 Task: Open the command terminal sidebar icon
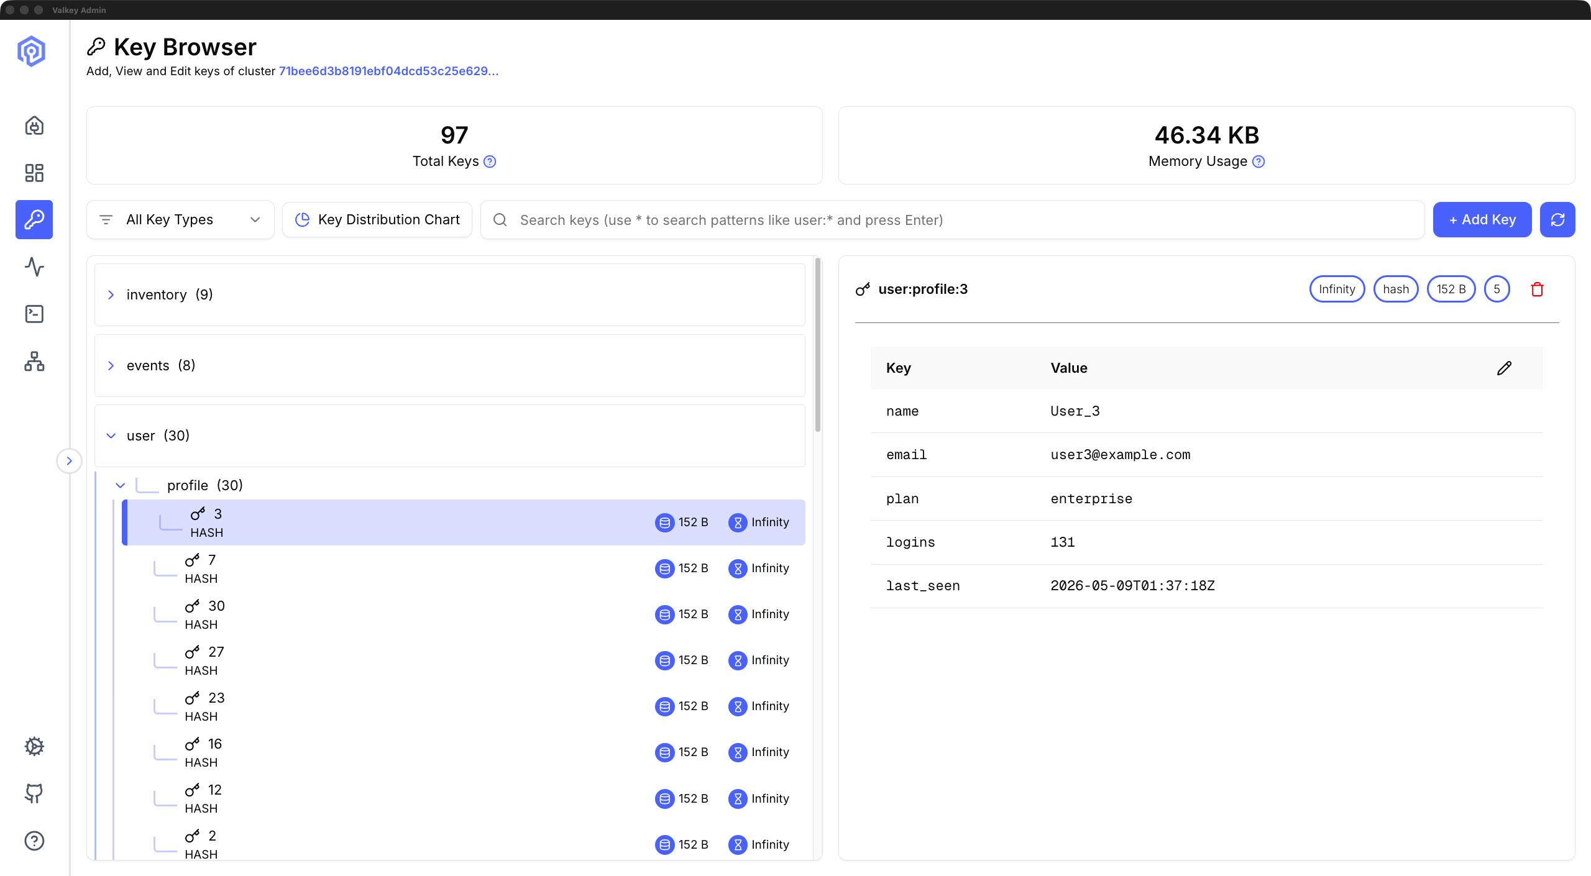34,314
